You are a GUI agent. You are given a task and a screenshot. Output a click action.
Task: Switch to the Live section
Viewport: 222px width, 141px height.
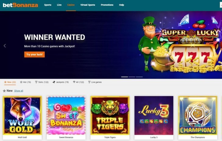pos(59,5)
